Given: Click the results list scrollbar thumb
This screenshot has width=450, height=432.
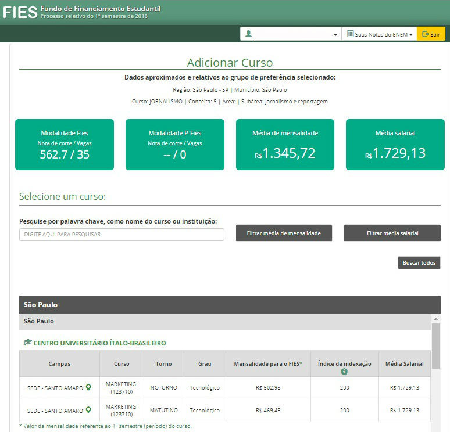Looking at the screenshot, I should click(435, 346).
